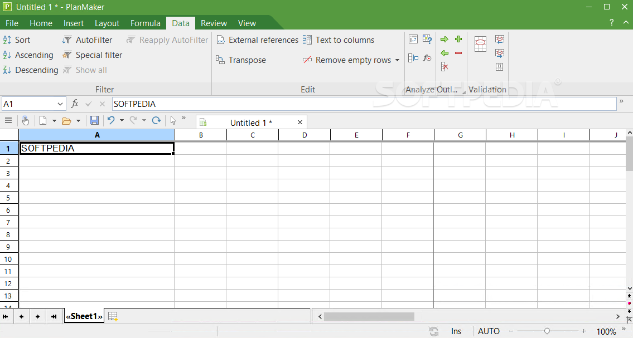Click the pivot table icon
633x338 pixels.
[x=413, y=39]
